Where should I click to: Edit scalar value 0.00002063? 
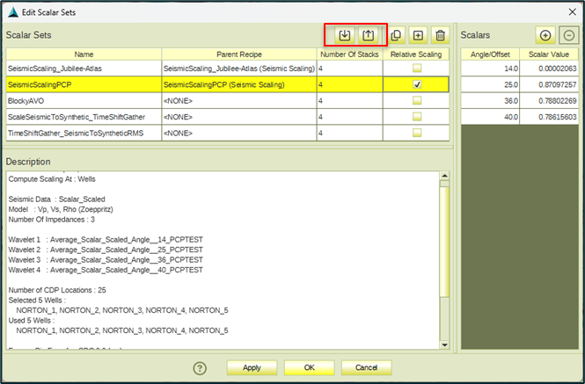(x=549, y=69)
